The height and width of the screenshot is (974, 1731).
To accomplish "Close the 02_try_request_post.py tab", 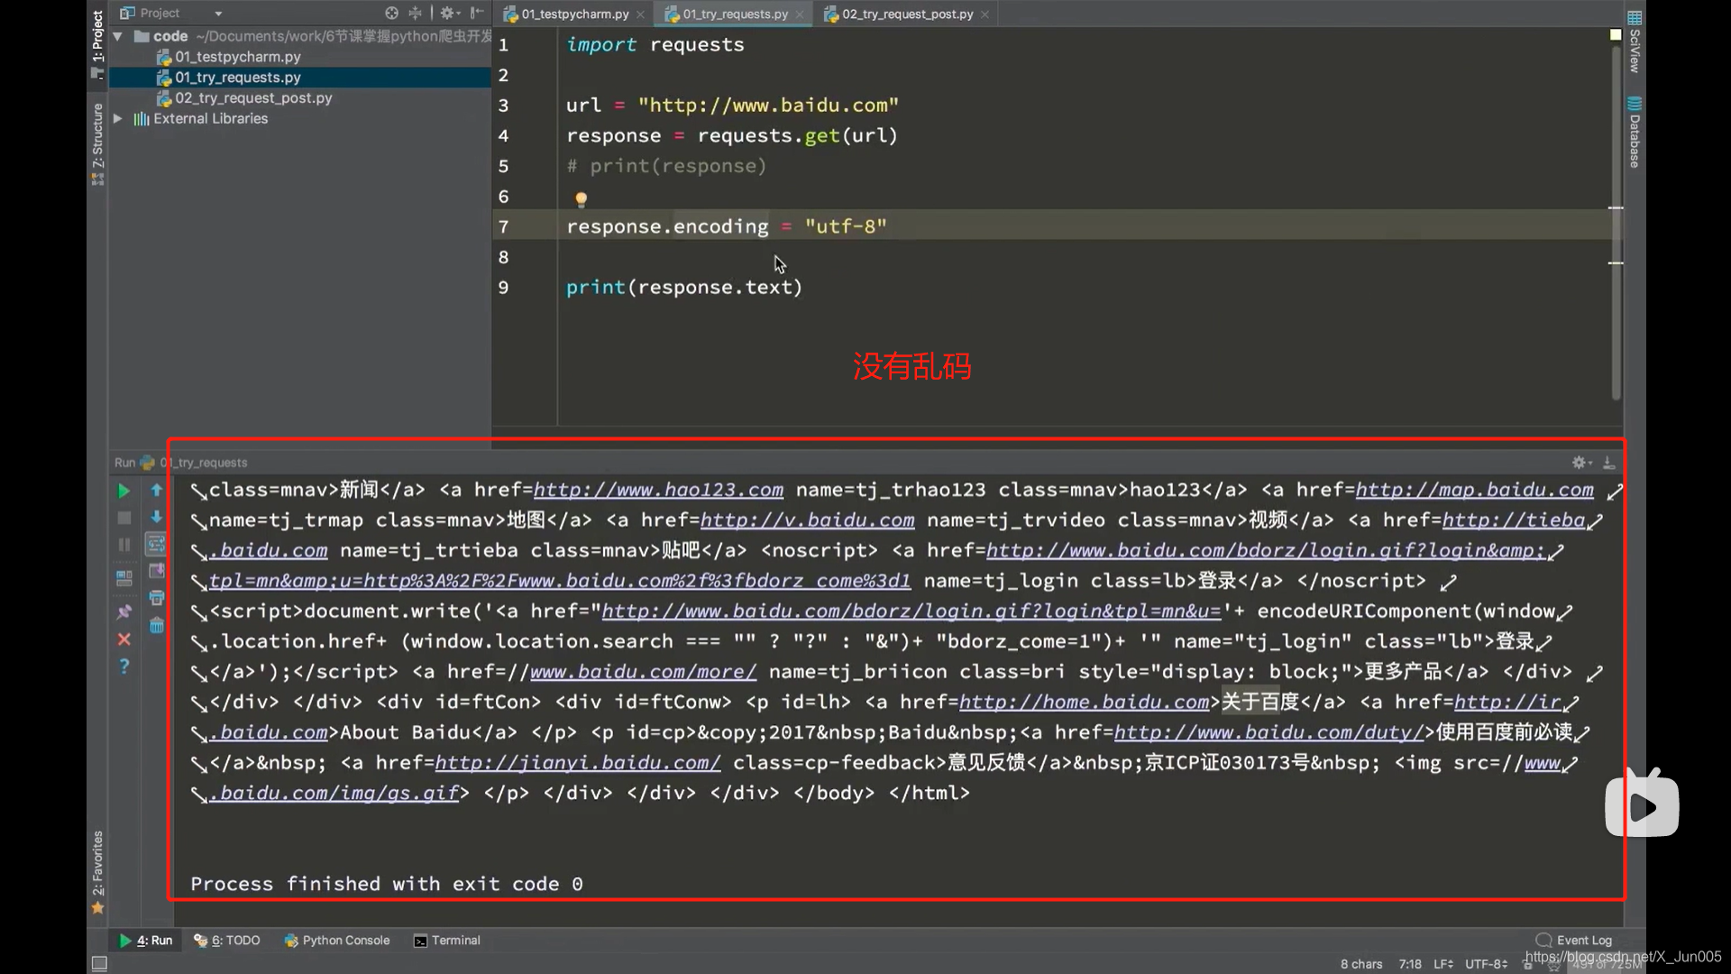I will (985, 14).
